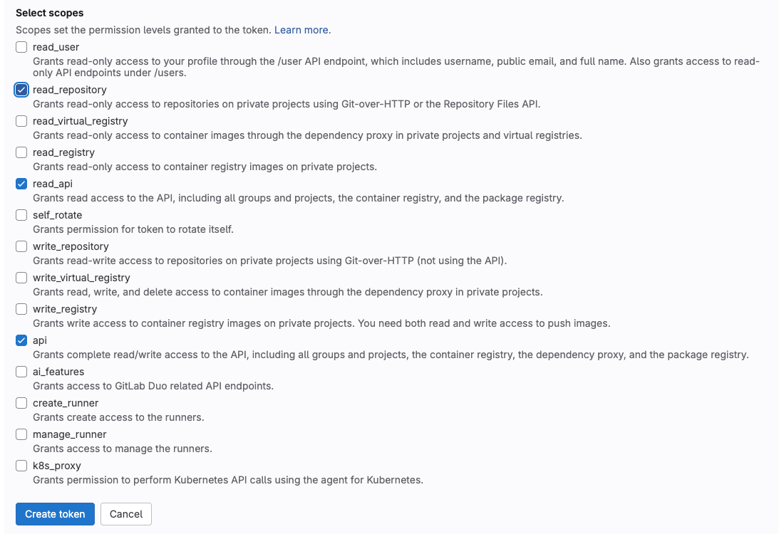Uncheck the read_repository scope
The height and width of the screenshot is (534, 779).
click(x=21, y=90)
